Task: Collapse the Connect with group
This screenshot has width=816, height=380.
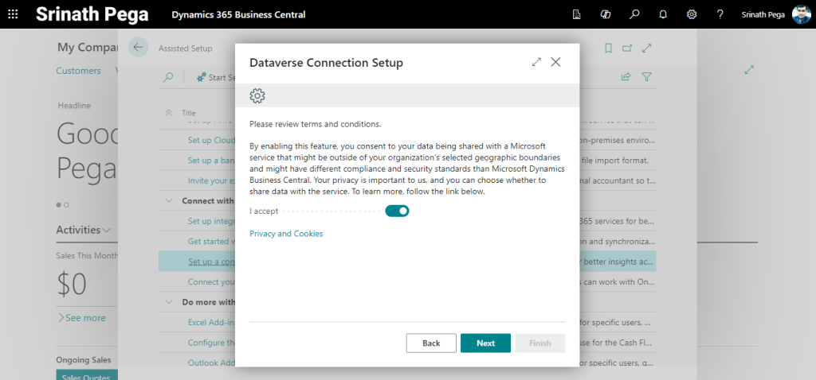Action: [169, 201]
